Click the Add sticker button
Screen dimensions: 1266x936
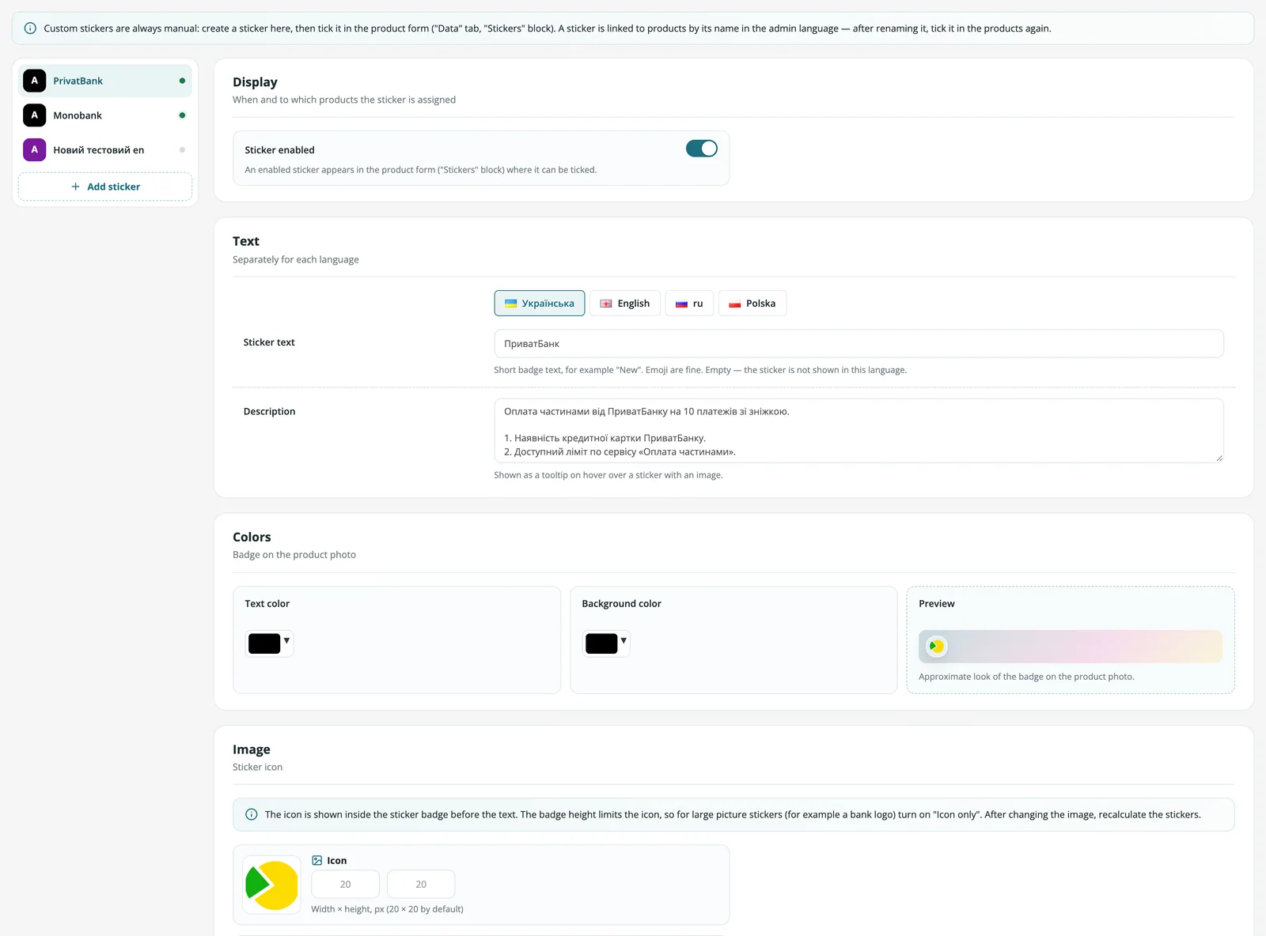[105, 187]
